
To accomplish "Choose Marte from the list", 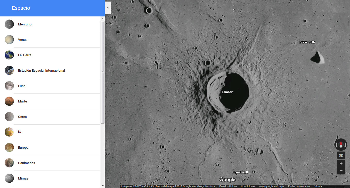I will (50, 101).
